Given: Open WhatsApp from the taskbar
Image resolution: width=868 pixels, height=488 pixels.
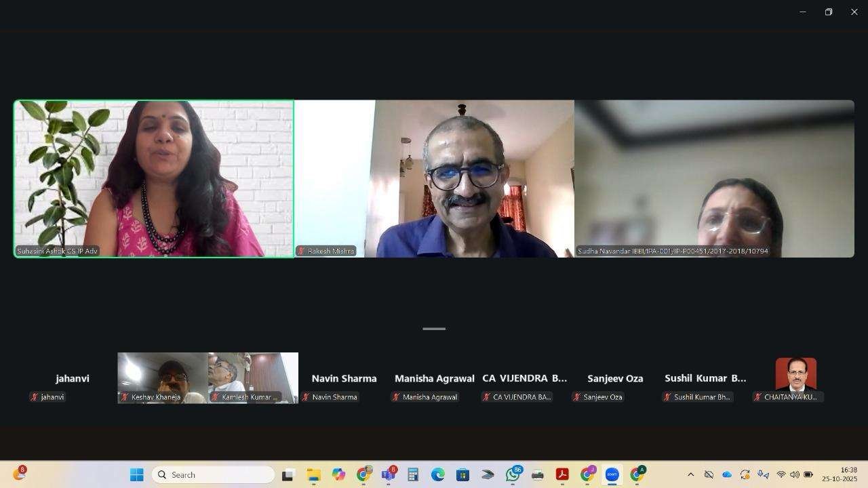Looking at the screenshot, I should coord(513,475).
